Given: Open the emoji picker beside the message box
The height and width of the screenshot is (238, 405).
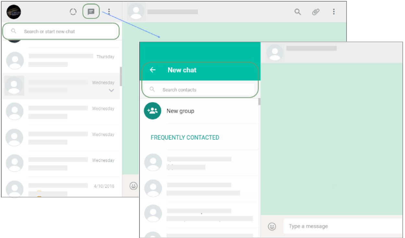Looking at the screenshot, I should 272,226.
